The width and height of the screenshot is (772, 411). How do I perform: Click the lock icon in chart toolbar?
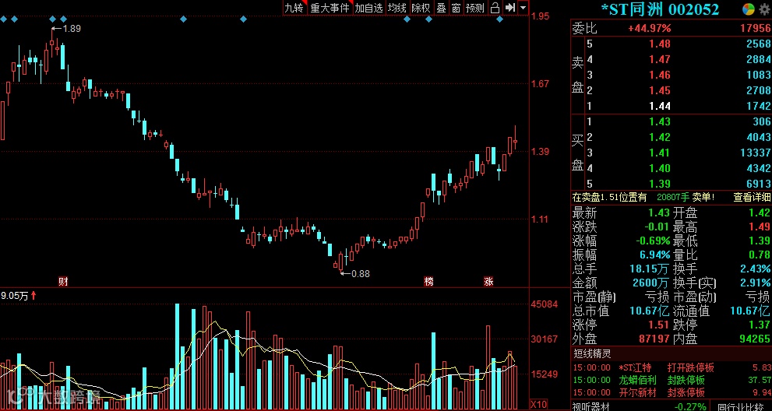pos(495,8)
